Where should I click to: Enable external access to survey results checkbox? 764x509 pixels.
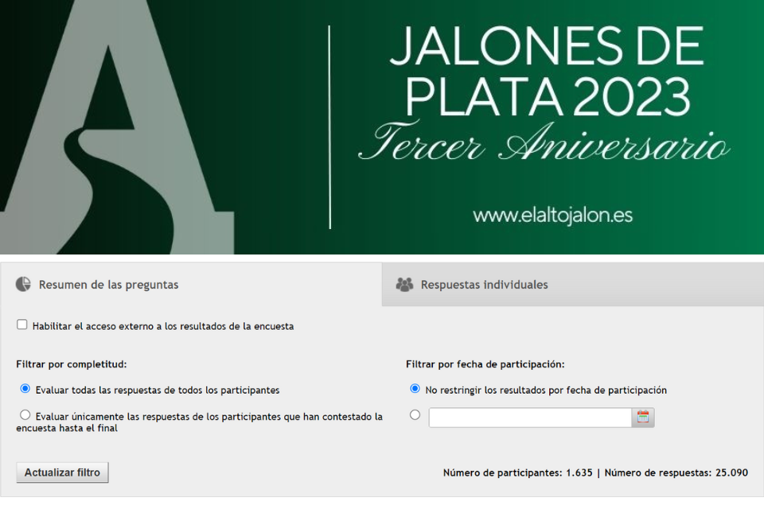tap(22, 324)
